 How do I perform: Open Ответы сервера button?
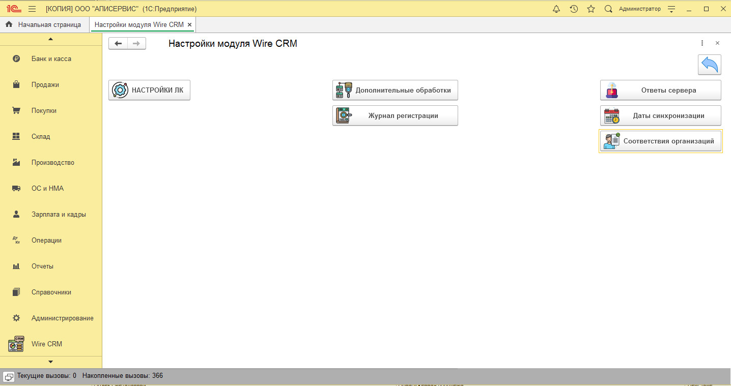661,90
